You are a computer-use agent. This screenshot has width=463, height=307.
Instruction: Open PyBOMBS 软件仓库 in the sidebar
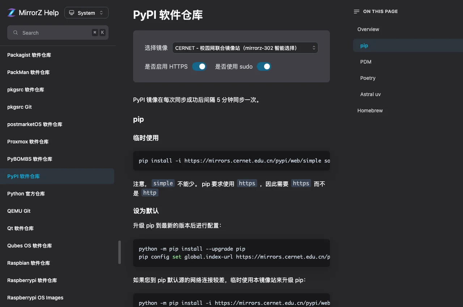pyautogui.click(x=30, y=159)
